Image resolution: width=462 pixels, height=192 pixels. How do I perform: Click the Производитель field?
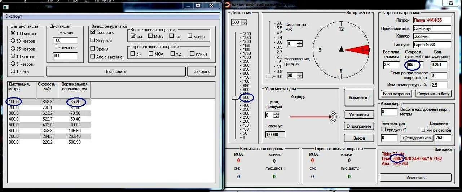pyautogui.click(x=432, y=28)
